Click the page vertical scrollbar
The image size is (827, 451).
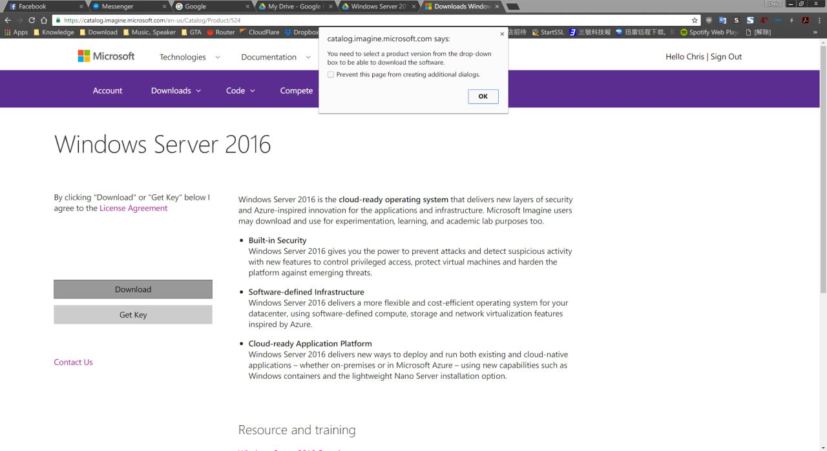tap(823, 168)
